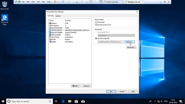
Task: Select the Printer device row
Action: [70, 39]
